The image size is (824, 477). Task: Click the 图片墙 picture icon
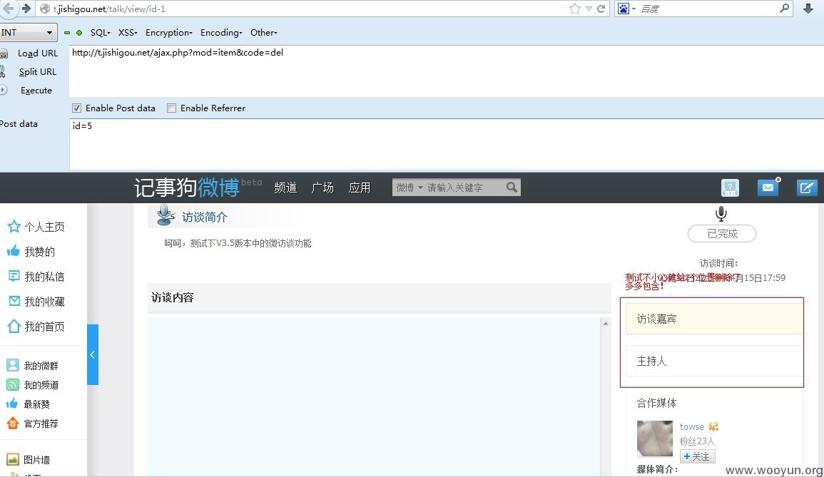pos(13,459)
